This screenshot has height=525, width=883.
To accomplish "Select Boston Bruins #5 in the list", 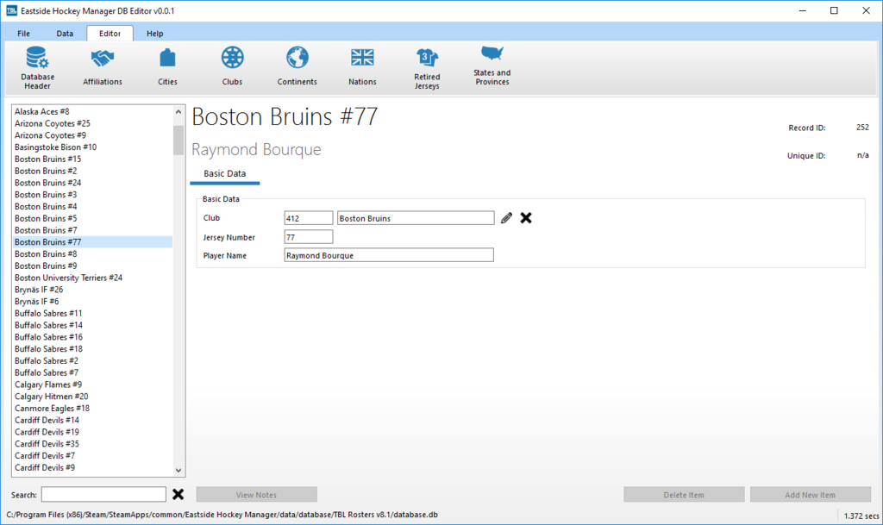I will pyautogui.click(x=92, y=218).
